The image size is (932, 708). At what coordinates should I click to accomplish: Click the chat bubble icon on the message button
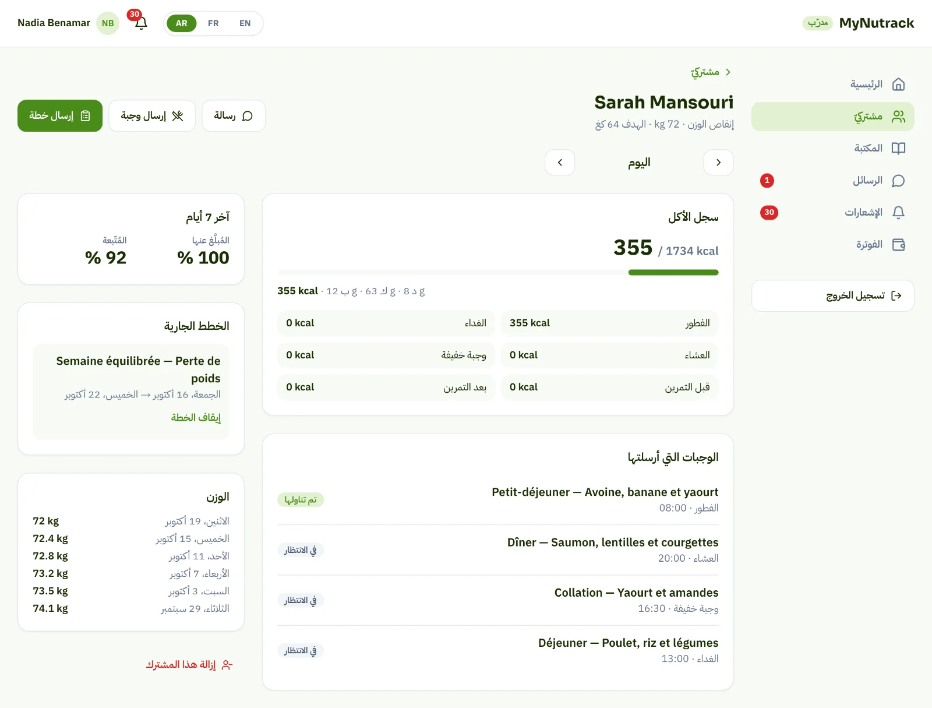click(x=248, y=116)
